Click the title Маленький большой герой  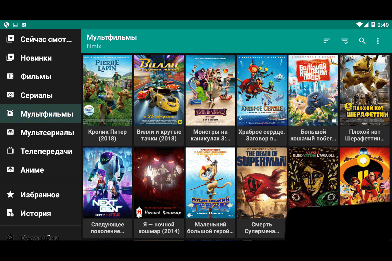pyautogui.click(x=210, y=228)
